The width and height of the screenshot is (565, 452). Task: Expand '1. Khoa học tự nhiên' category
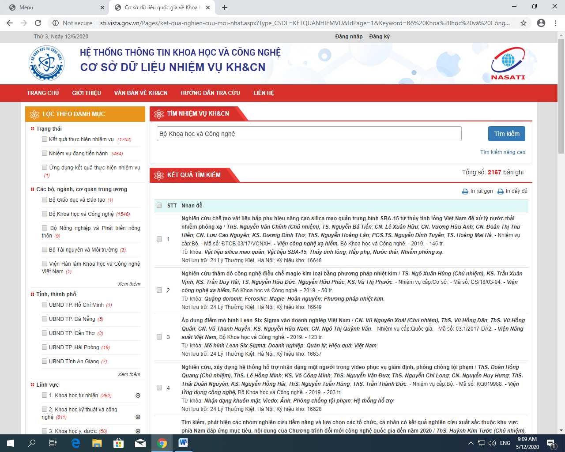tap(138, 395)
